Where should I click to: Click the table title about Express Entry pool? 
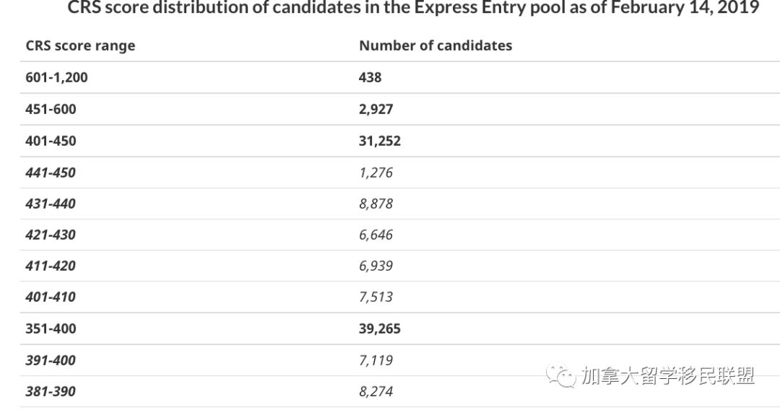click(x=413, y=7)
